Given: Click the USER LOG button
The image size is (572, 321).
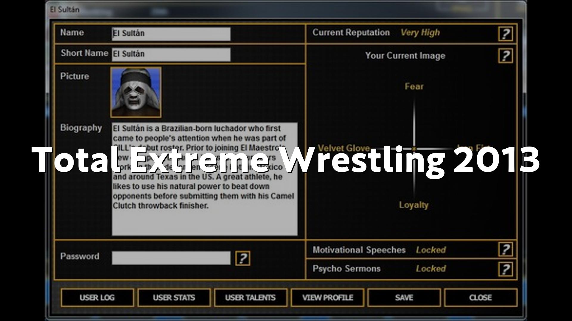Looking at the screenshot, I should pos(97,298).
